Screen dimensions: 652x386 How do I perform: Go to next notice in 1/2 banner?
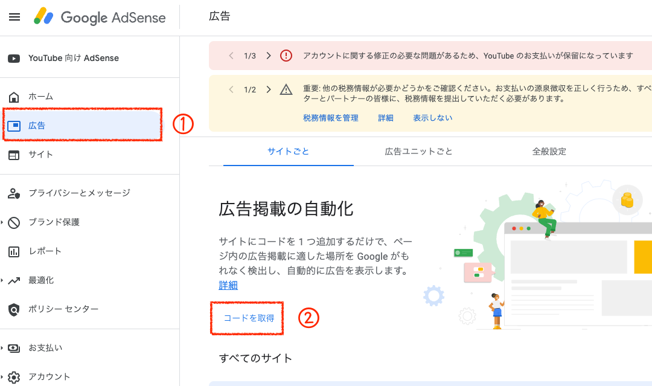[x=269, y=89]
